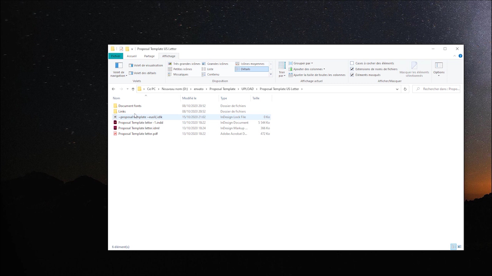Click the Properties quick access icon

coord(121,49)
